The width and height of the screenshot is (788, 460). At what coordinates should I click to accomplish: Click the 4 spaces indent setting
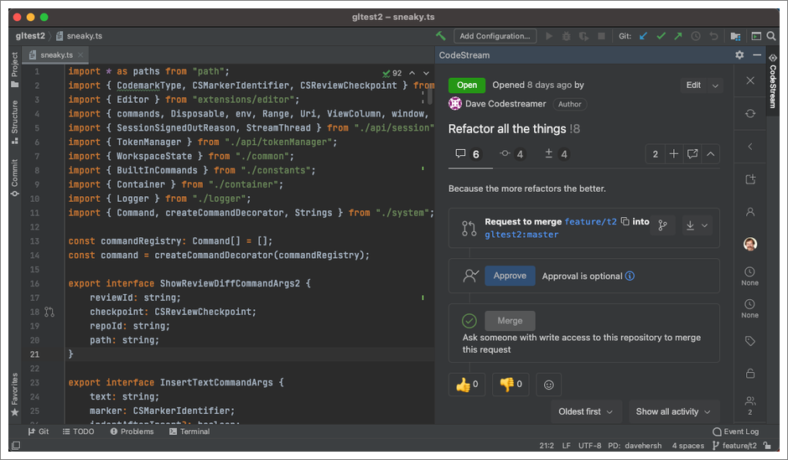(x=687, y=446)
